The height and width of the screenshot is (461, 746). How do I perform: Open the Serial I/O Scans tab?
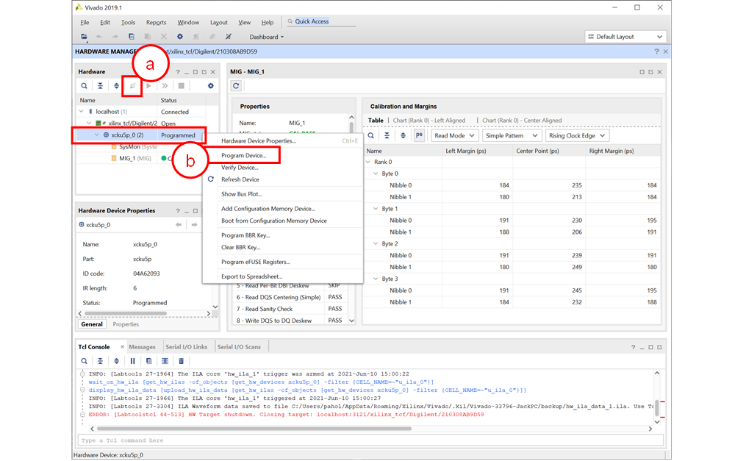pyautogui.click(x=240, y=347)
